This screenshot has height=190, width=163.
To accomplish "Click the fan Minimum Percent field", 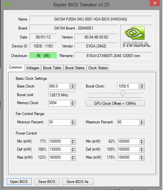I will 59,122.
